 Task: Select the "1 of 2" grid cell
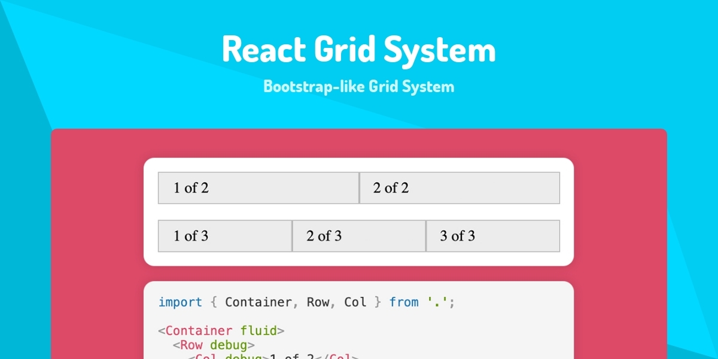(258, 188)
